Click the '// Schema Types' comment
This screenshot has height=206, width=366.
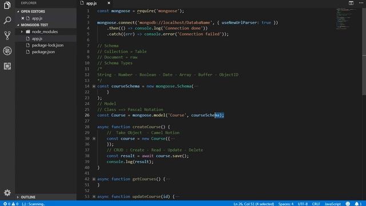115,63
